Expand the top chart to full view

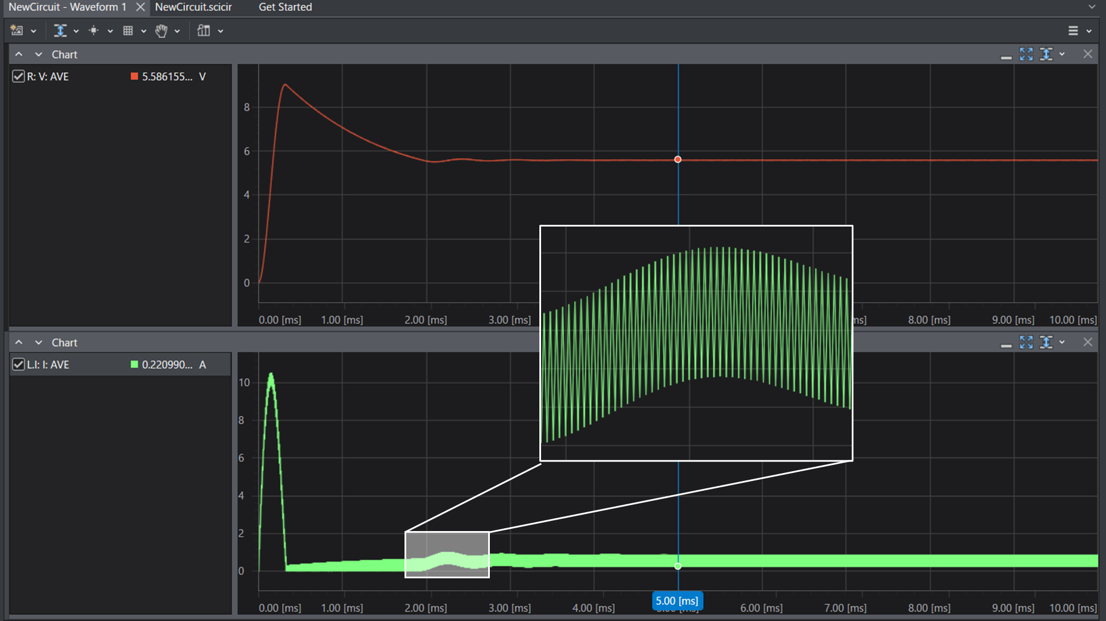(x=1026, y=54)
